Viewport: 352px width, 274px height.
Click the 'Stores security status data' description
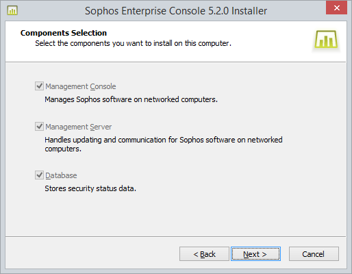pos(90,188)
